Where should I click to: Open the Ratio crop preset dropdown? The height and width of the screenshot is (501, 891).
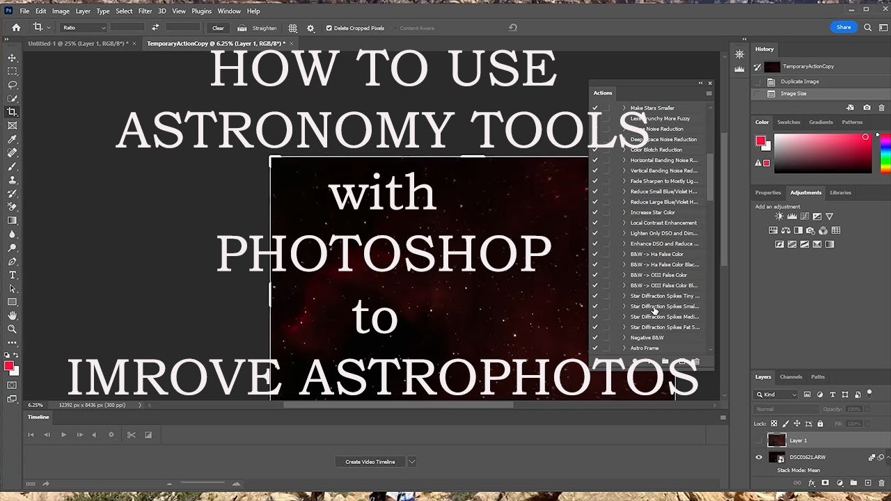pyautogui.click(x=84, y=28)
